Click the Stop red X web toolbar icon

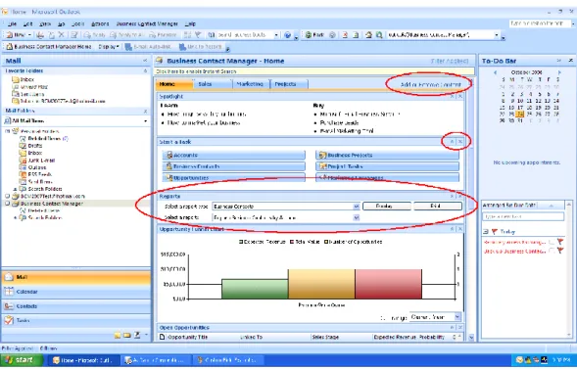tap(345, 35)
